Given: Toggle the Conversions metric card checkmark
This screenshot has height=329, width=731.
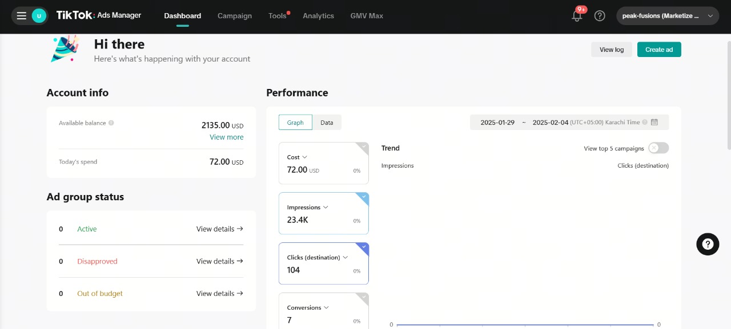Looking at the screenshot, I should click(364, 298).
